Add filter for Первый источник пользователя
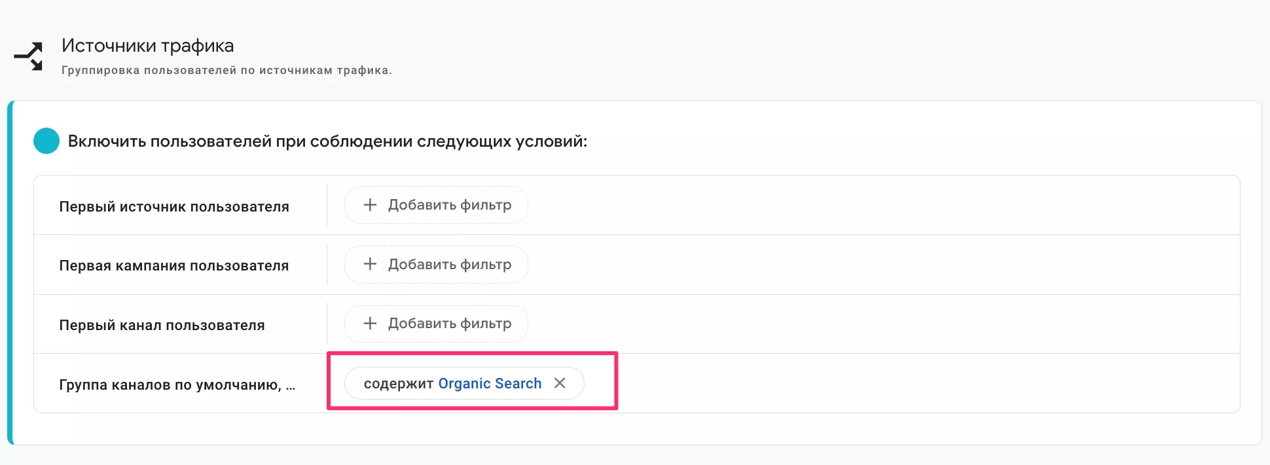This screenshot has width=1270, height=465. click(436, 205)
